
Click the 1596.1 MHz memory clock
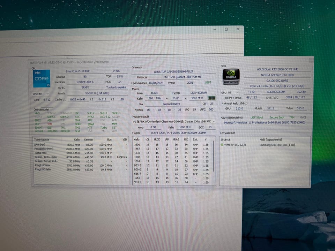coord(154,98)
